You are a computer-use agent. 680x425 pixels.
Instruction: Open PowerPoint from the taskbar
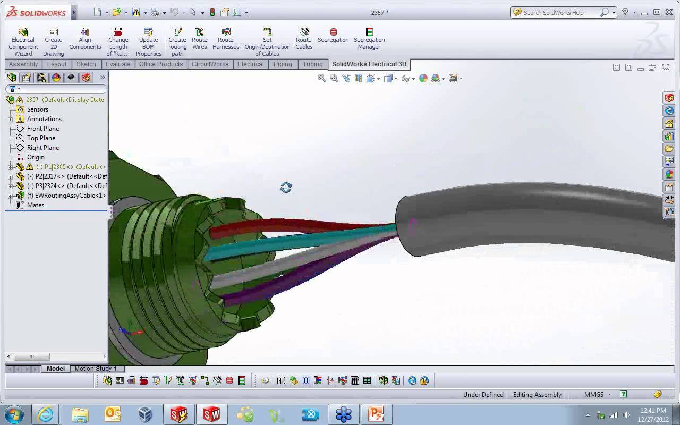376,414
